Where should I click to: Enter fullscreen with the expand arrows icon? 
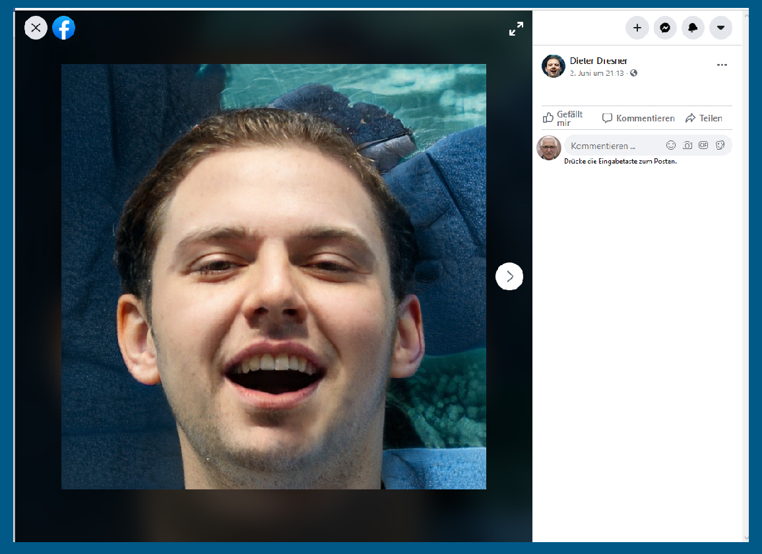(516, 29)
